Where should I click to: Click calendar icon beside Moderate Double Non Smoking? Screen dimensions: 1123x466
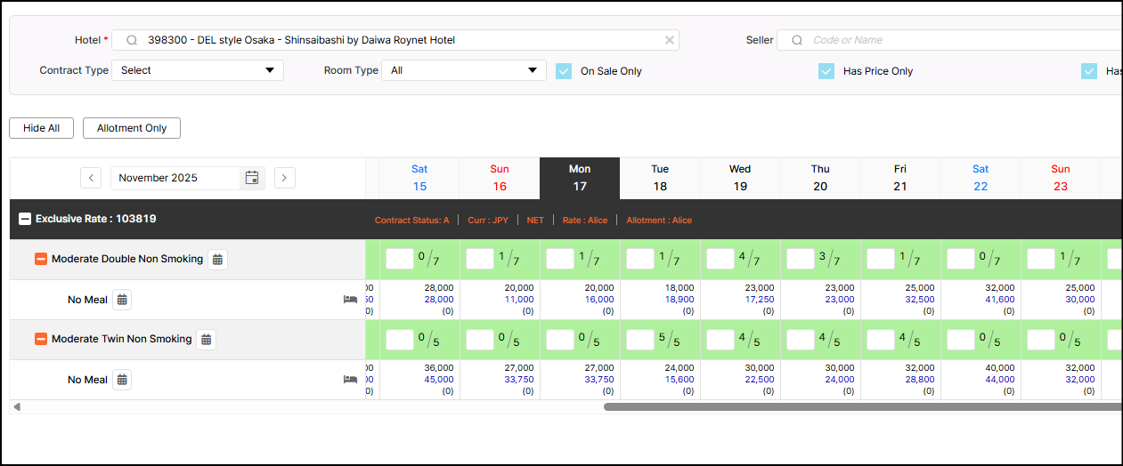point(218,260)
